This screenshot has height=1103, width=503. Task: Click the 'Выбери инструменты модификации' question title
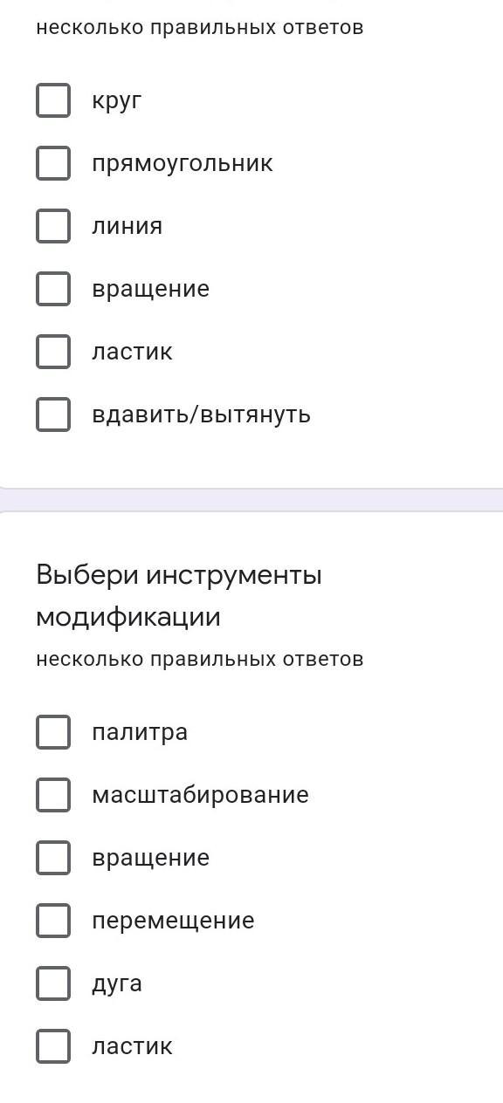point(179,597)
